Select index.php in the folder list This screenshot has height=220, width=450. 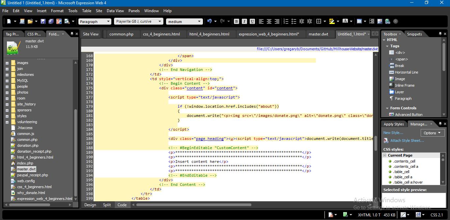(25, 163)
